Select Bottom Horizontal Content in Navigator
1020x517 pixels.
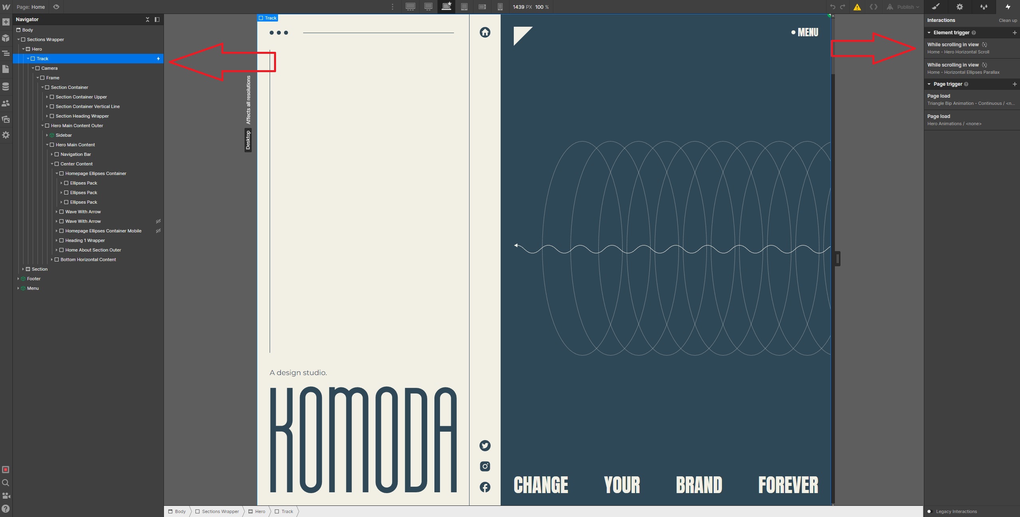pos(88,259)
